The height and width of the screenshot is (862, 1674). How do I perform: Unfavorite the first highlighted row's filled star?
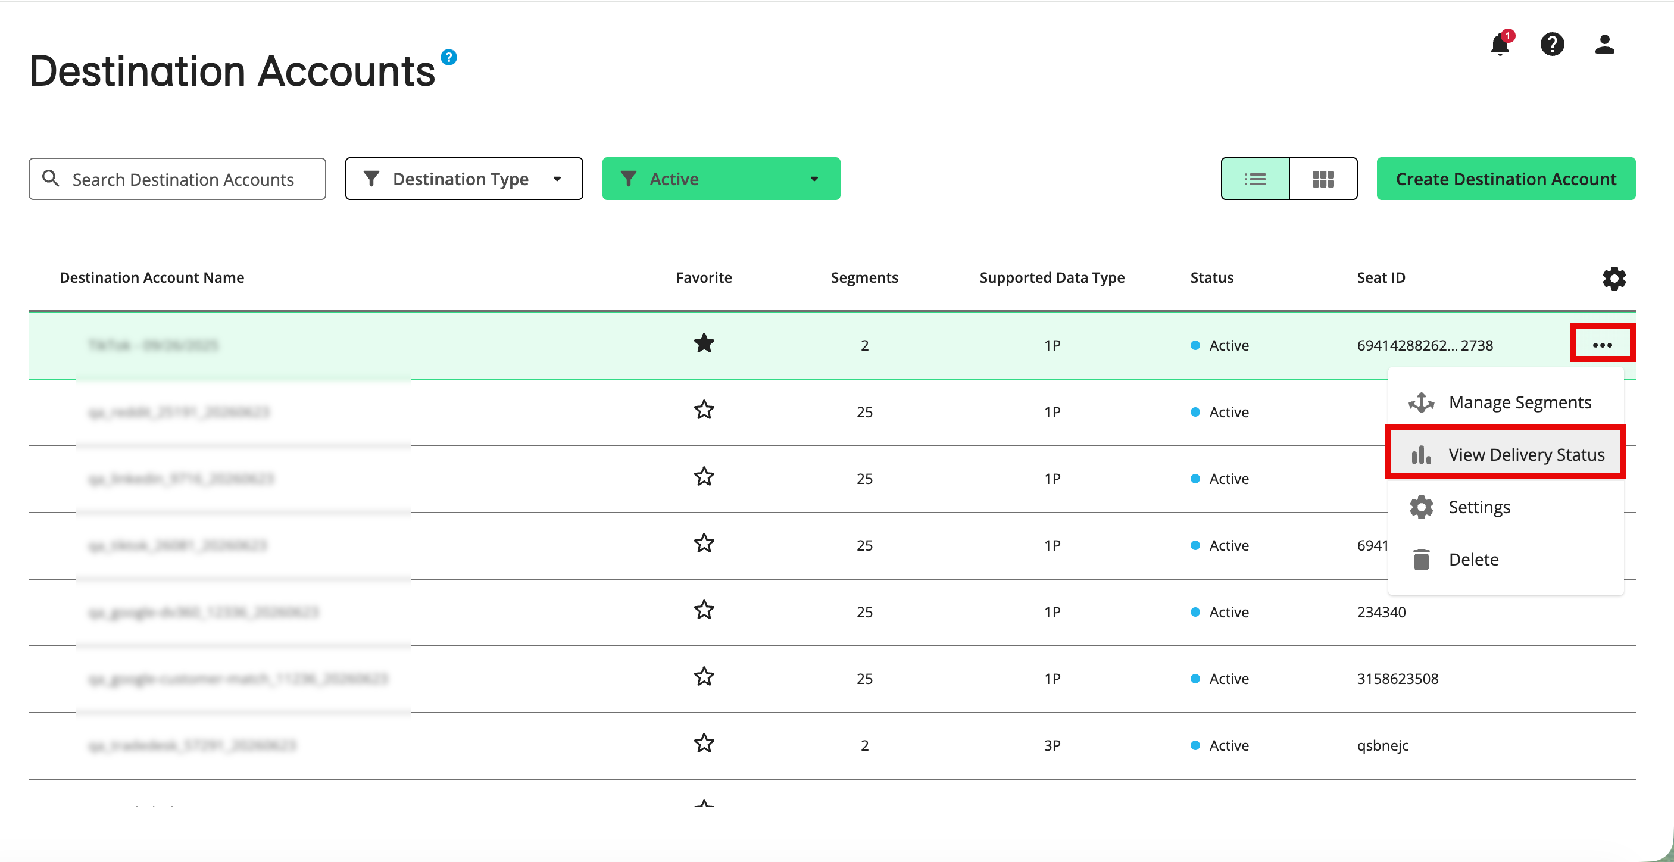(x=704, y=343)
